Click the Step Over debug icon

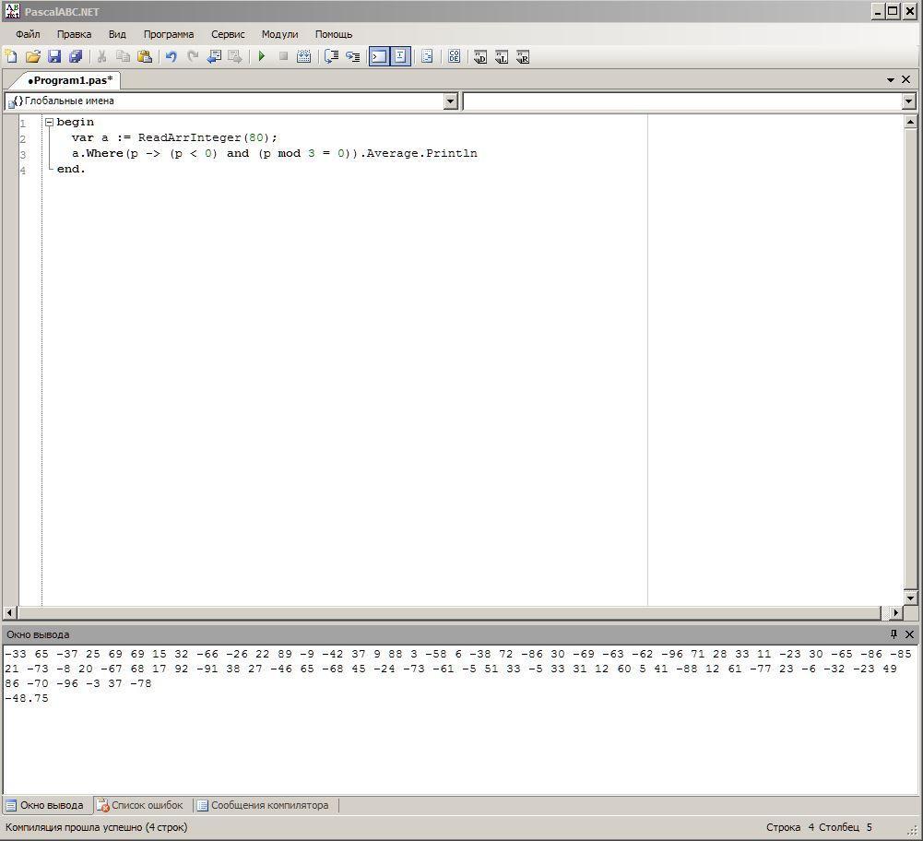(352, 57)
